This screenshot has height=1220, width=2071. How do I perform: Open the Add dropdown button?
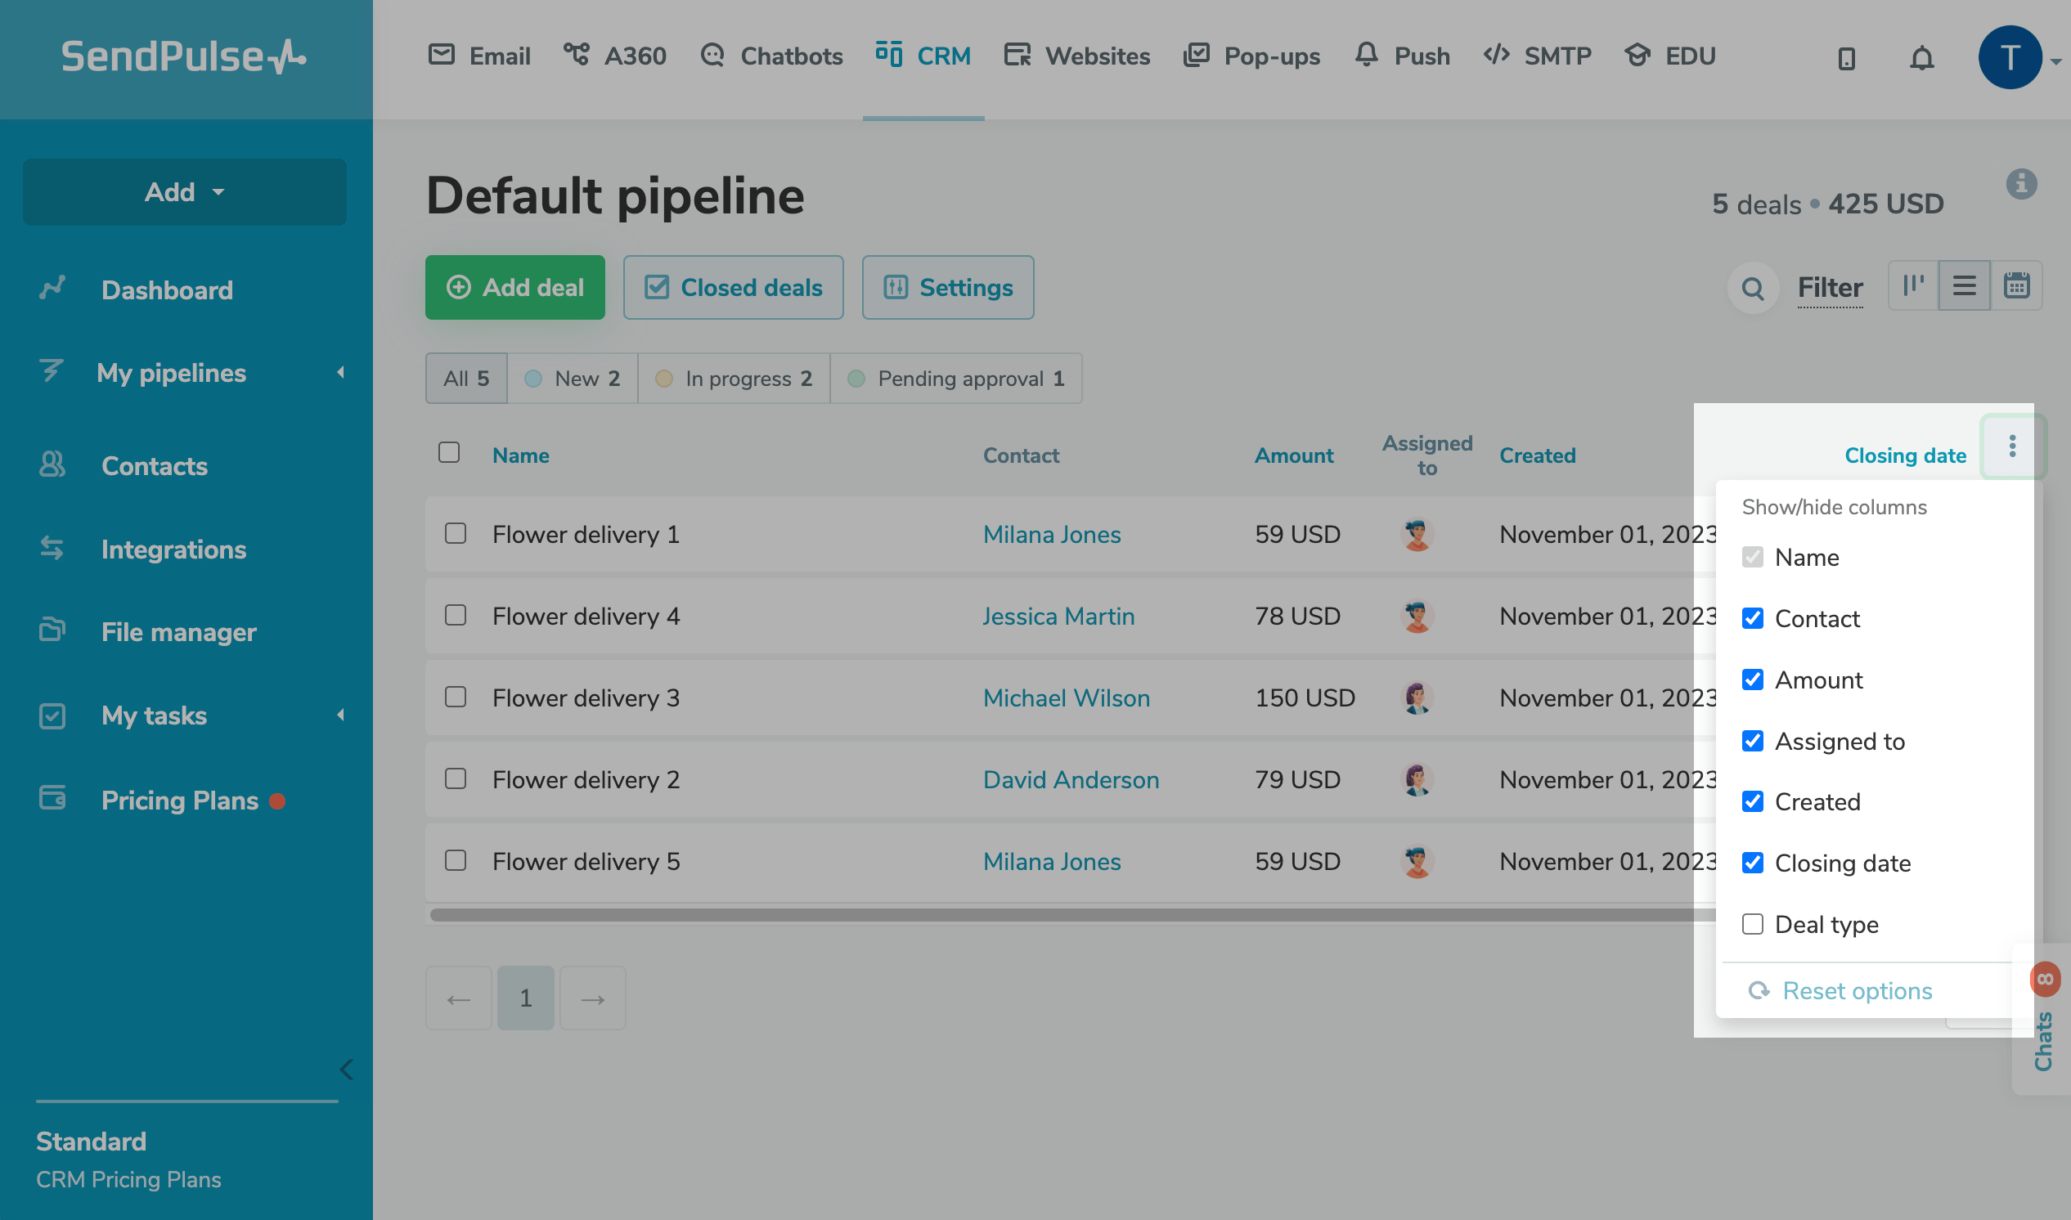[184, 191]
